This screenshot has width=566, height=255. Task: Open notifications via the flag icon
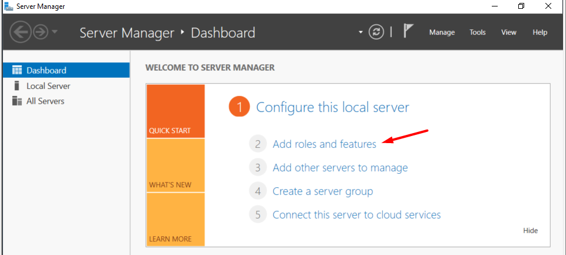point(408,31)
